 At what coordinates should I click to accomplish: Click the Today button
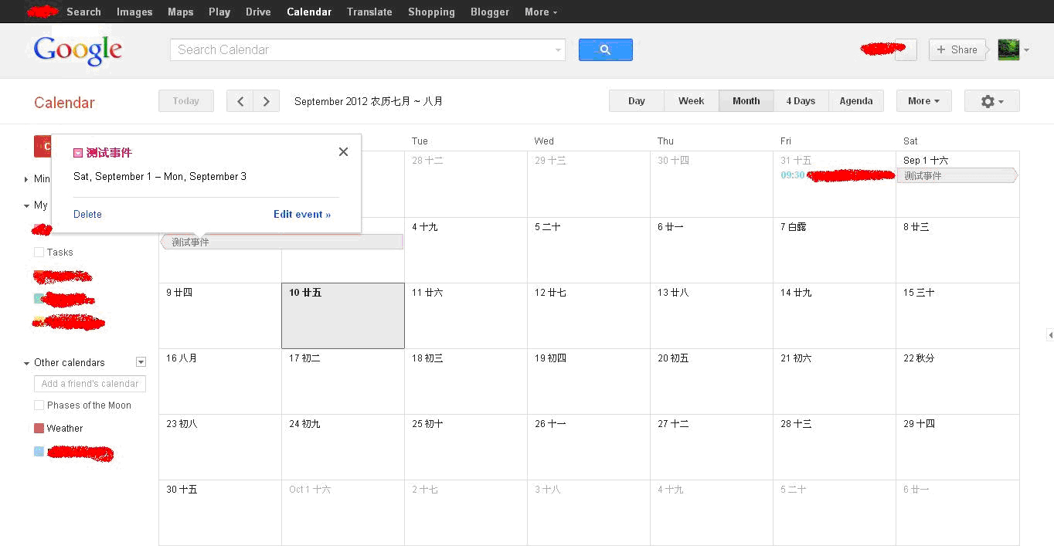pos(185,101)
